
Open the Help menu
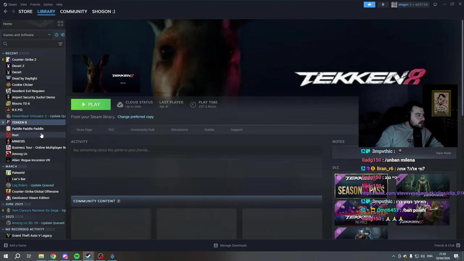59,4
